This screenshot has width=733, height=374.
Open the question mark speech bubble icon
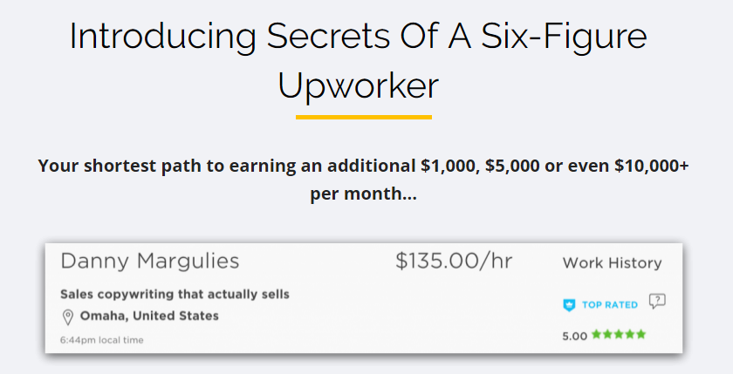657,302
